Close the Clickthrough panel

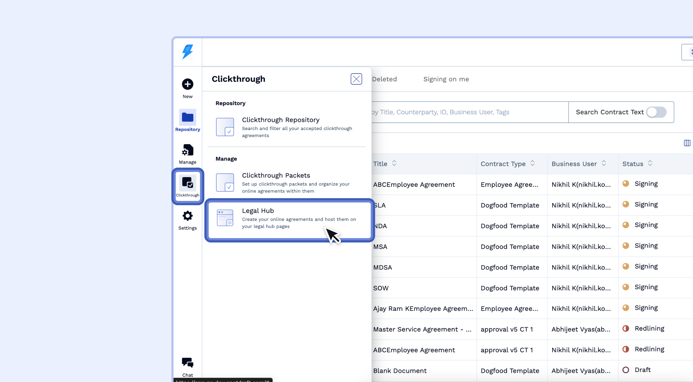click(x=356, y=79)
